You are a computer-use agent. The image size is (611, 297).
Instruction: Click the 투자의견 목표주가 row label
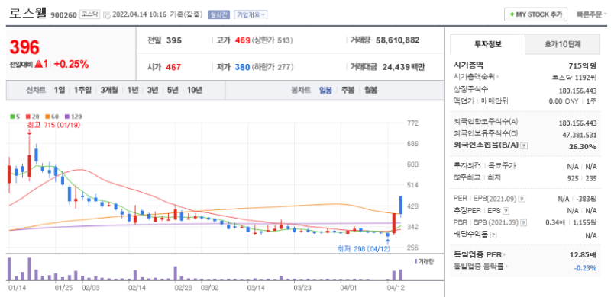click(484, 166)
